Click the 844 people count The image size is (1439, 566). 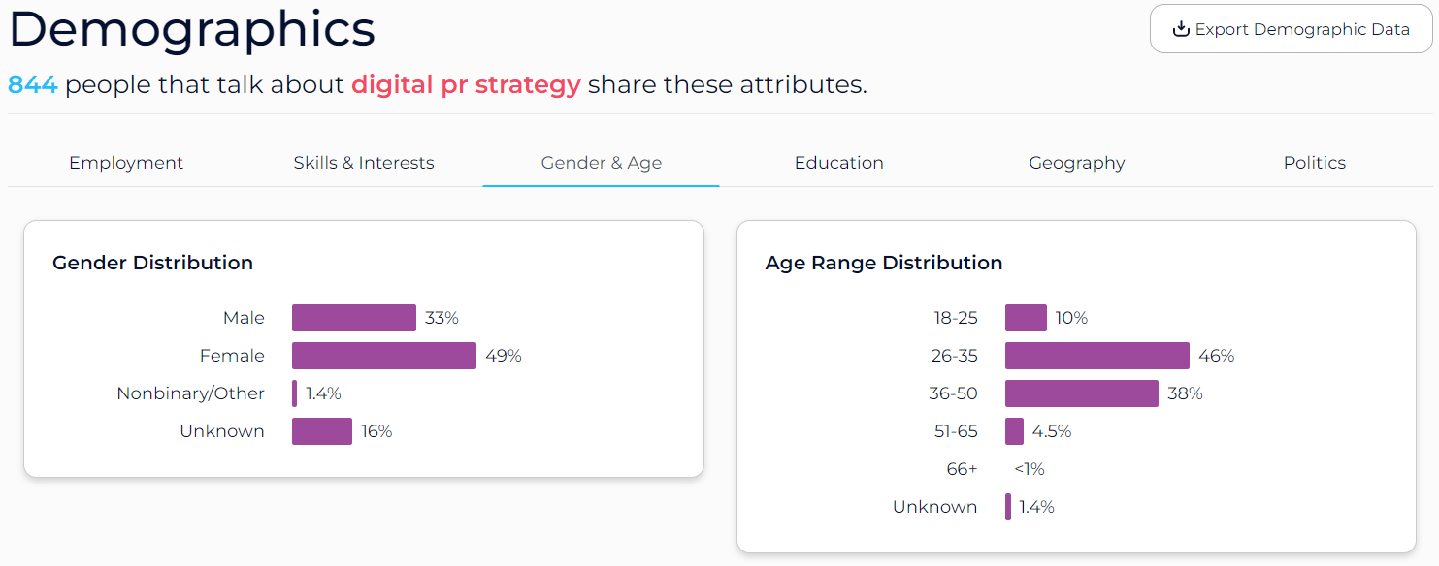31,84
